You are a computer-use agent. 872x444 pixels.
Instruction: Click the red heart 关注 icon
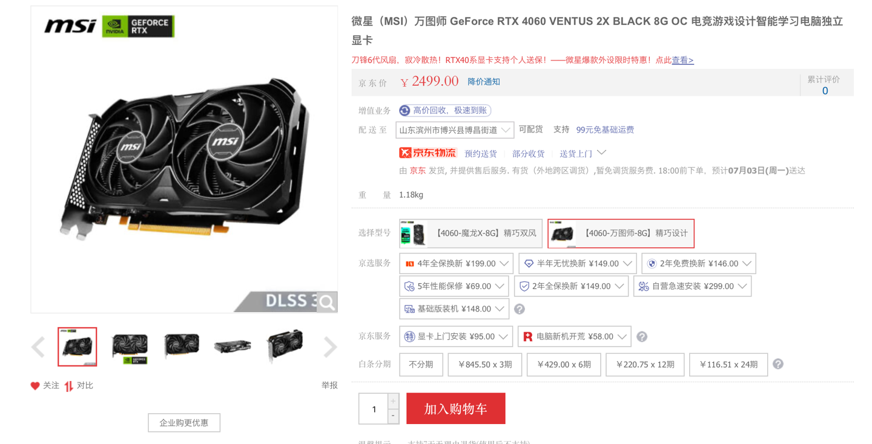pyautogui.click(x=35, y=386)
